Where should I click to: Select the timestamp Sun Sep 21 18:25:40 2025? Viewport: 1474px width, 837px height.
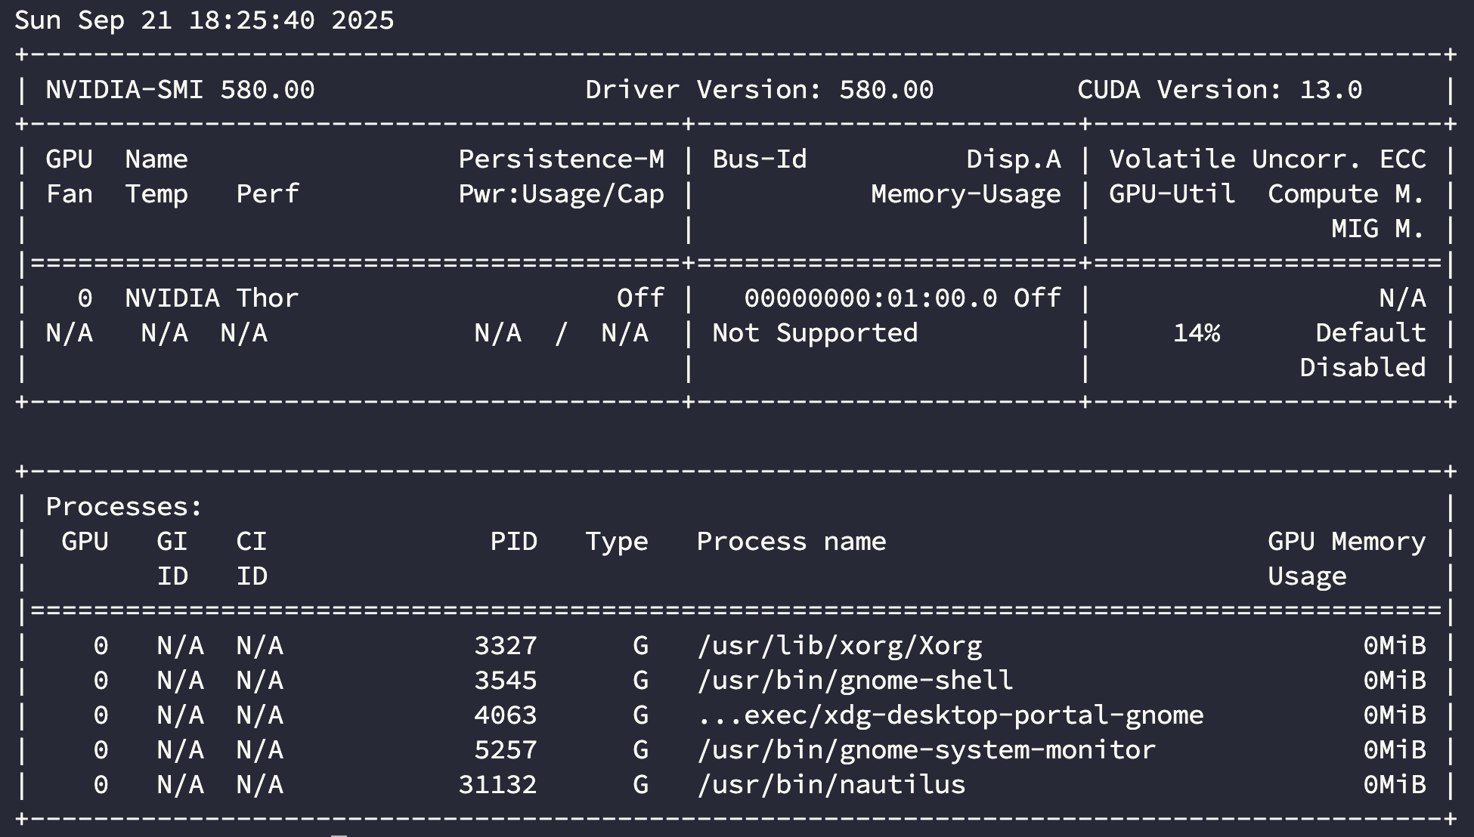tap(204, 20)
